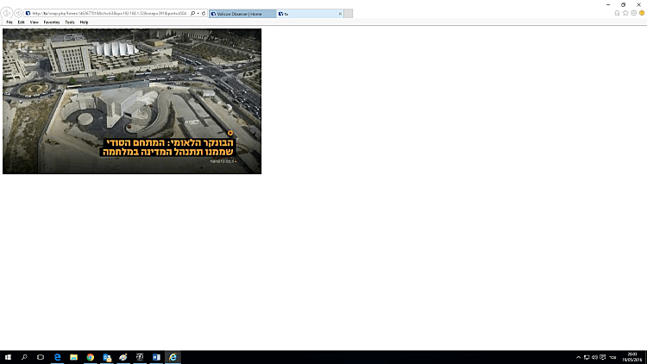This screenshot has height=364, width=647.
Task: Open the Windows Start menu
Action: [x=8, y=357]
